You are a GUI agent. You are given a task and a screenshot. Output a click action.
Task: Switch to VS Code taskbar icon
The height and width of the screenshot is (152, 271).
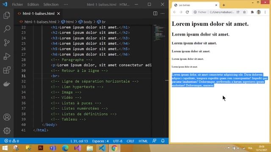point(102,148)
